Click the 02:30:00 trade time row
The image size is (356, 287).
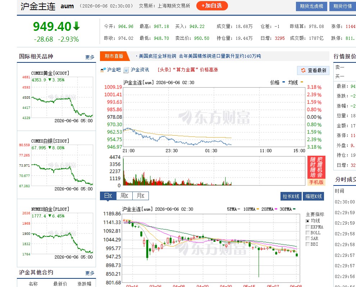point(344,202)
